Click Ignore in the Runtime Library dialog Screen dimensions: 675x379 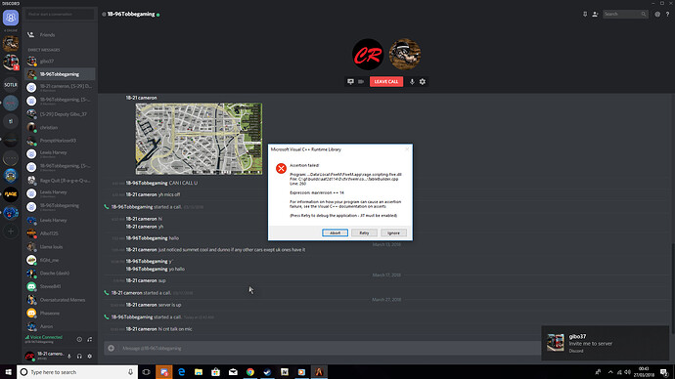click(x=393, y=232)
